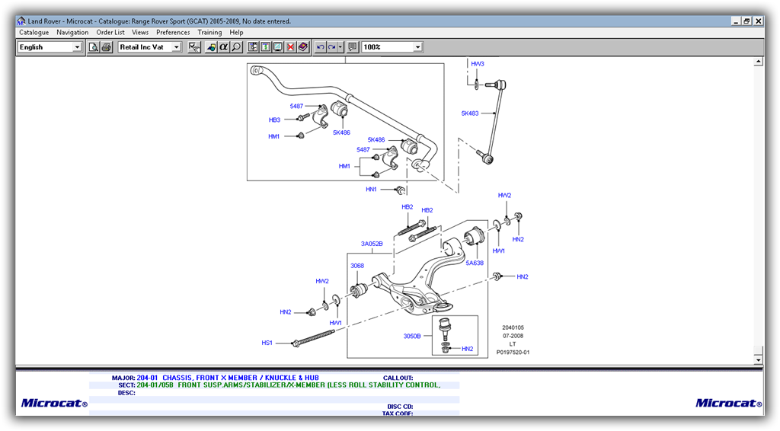The height and width of the screenshot is (431, 780).
Task: Click the diagram code P0197520-01
Action: click(513, 353)
